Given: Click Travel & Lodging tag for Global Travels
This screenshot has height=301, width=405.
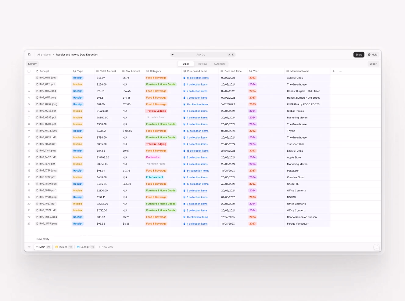Looking at the screenshot, I should (156, 111).
